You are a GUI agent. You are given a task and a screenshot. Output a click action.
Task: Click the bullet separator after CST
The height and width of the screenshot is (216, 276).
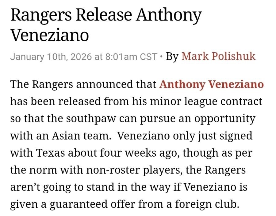pyautogui.click(x=161, y=57)
